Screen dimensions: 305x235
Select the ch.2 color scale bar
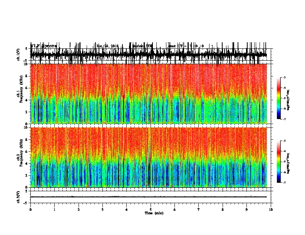click(279, 162)
